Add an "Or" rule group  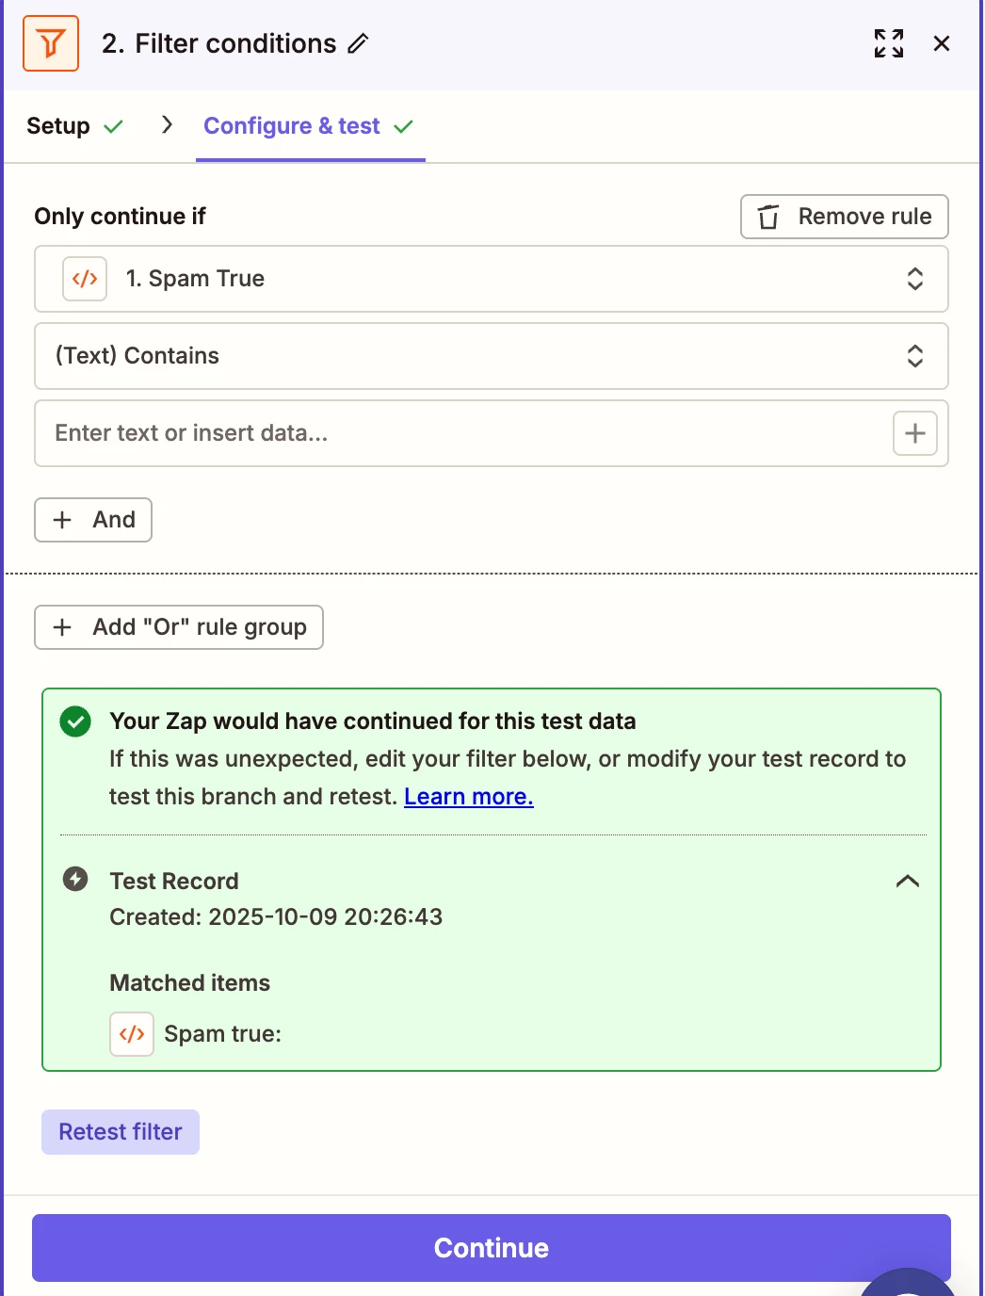[x=179, y=627]
